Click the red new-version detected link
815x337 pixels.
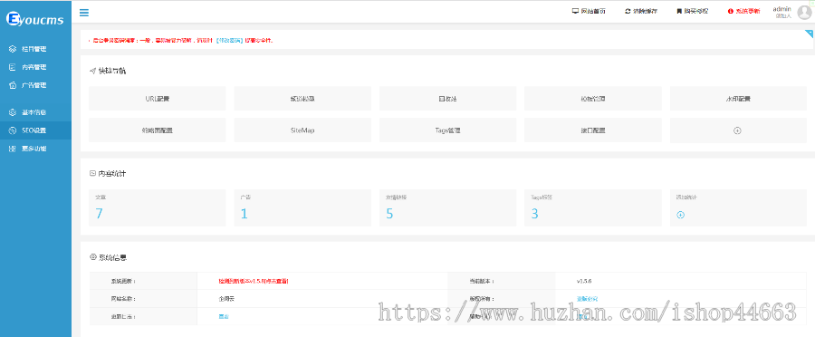coord(254,281)
